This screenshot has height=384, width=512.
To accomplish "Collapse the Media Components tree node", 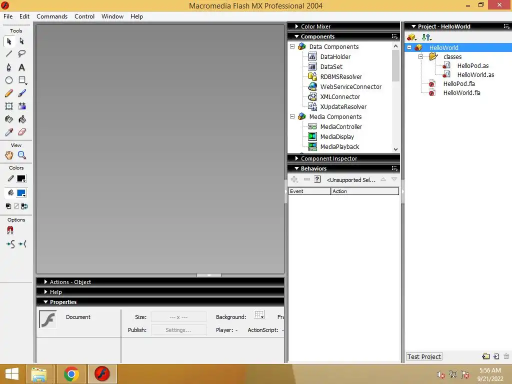I will [x=292, y=116].
